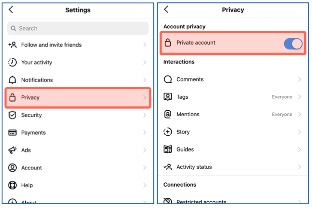Click the back arrow in Settings header

[11, 10]
